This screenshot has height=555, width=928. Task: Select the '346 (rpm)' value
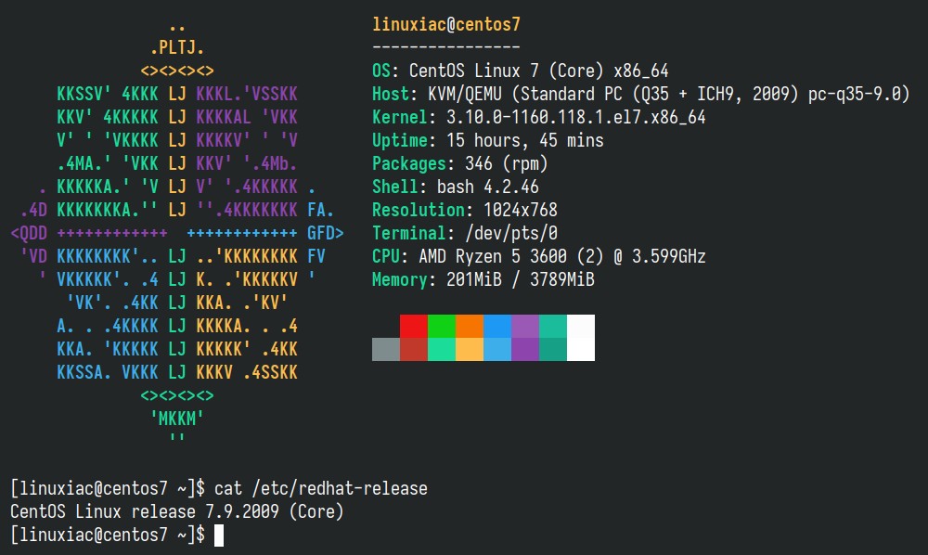coord(507,163)
